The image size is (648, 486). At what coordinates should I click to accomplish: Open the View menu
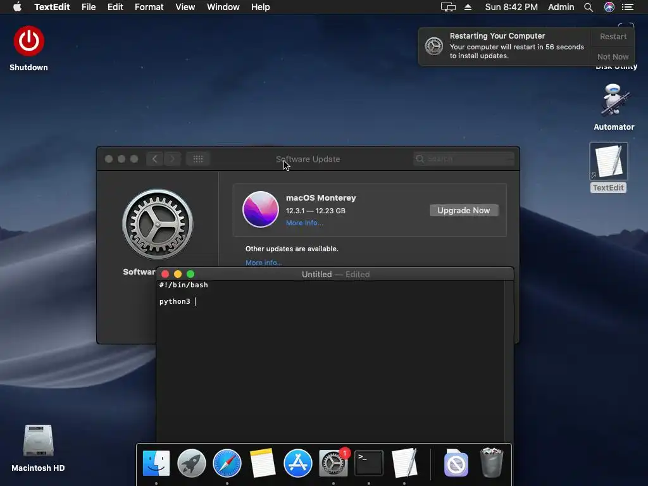185,7
